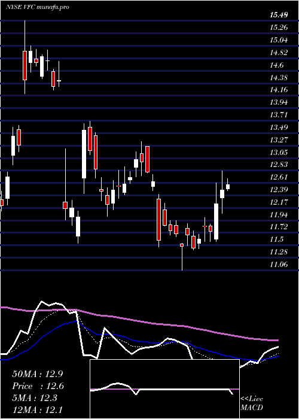The image size is (299, 419).
Task: Click the 12.17 price axis label
Action: point(279,202)
